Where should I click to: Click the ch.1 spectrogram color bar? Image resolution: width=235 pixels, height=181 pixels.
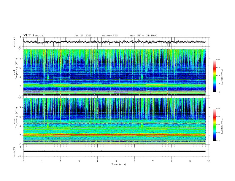tap(215, 76)
